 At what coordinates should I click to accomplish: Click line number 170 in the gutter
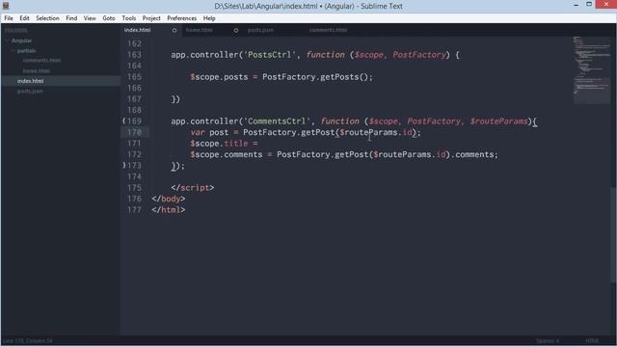tap(135, 132)
